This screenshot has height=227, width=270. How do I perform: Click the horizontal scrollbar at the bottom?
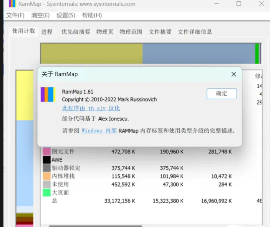pyautogui.click(x=96, y=226)
